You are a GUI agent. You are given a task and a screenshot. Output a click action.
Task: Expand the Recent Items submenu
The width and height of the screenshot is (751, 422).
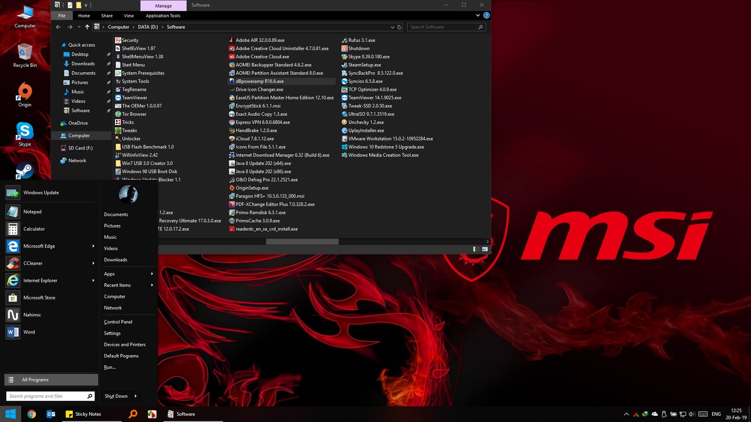pyautogui.click(x=152, y=285)
